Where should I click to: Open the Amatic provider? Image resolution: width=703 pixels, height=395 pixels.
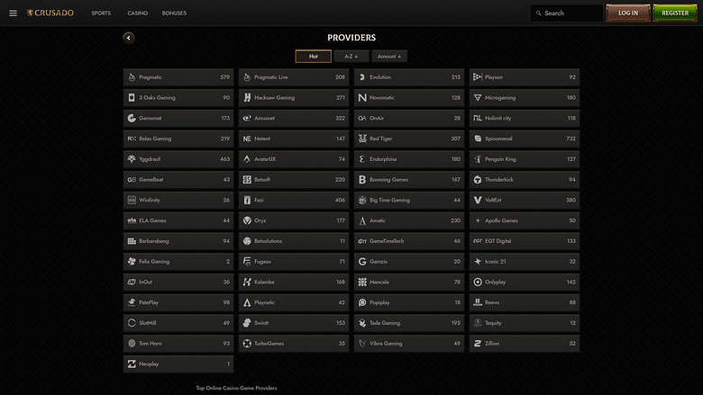point(409,220)
